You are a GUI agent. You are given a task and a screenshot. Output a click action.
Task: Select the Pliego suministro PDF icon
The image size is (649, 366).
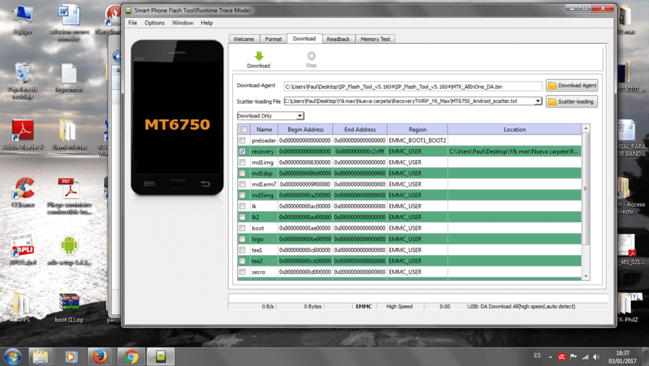69,196
